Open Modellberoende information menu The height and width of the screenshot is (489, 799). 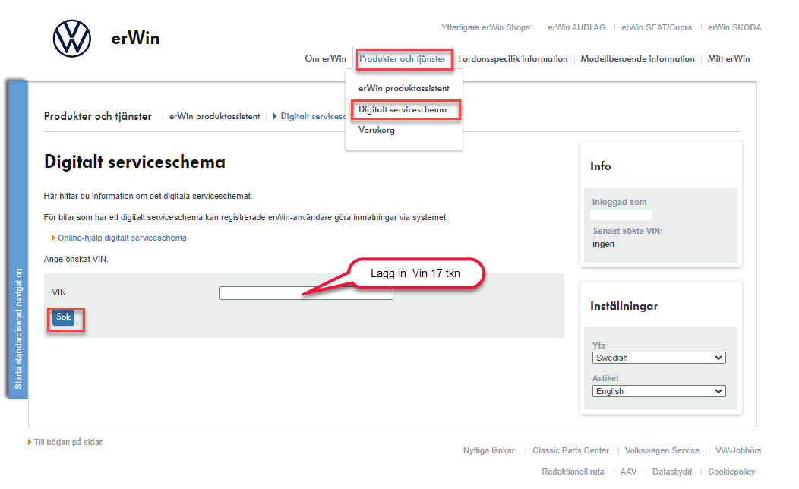coord(637,58)
